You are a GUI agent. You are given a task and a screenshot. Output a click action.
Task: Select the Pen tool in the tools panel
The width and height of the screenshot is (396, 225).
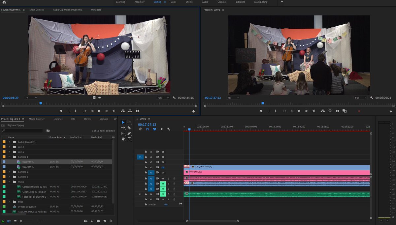129,133
